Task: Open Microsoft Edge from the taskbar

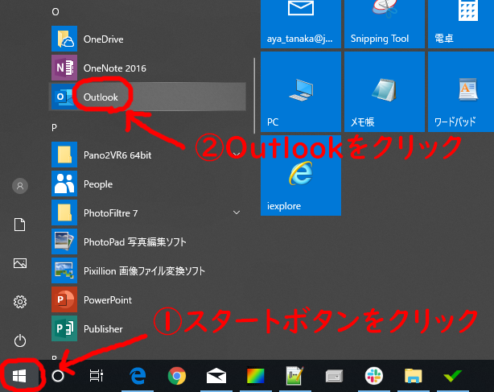Action: coord(138,376)
